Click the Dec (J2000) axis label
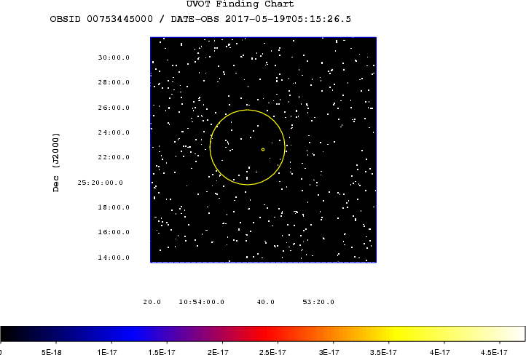The height and width of the screenshot is (355, 526). (x=55, y=162)
